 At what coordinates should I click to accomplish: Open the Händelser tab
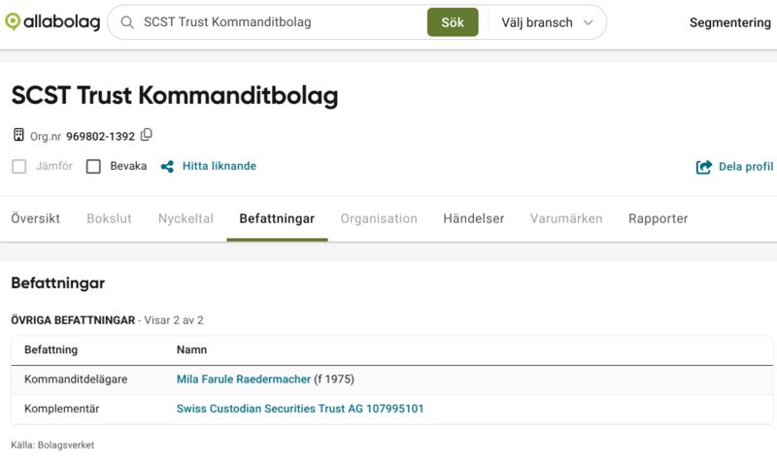click(474, 218)
